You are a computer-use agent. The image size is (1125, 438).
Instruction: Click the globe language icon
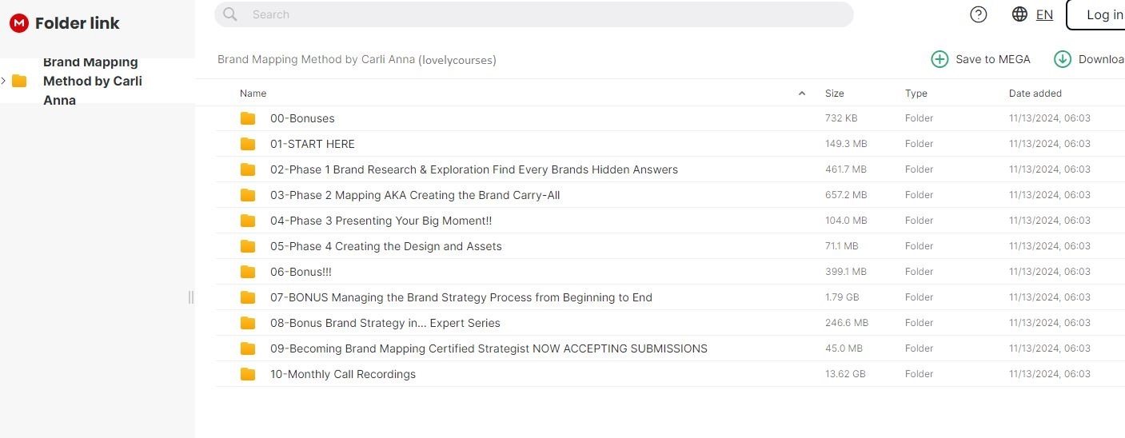pos(1019,14)
